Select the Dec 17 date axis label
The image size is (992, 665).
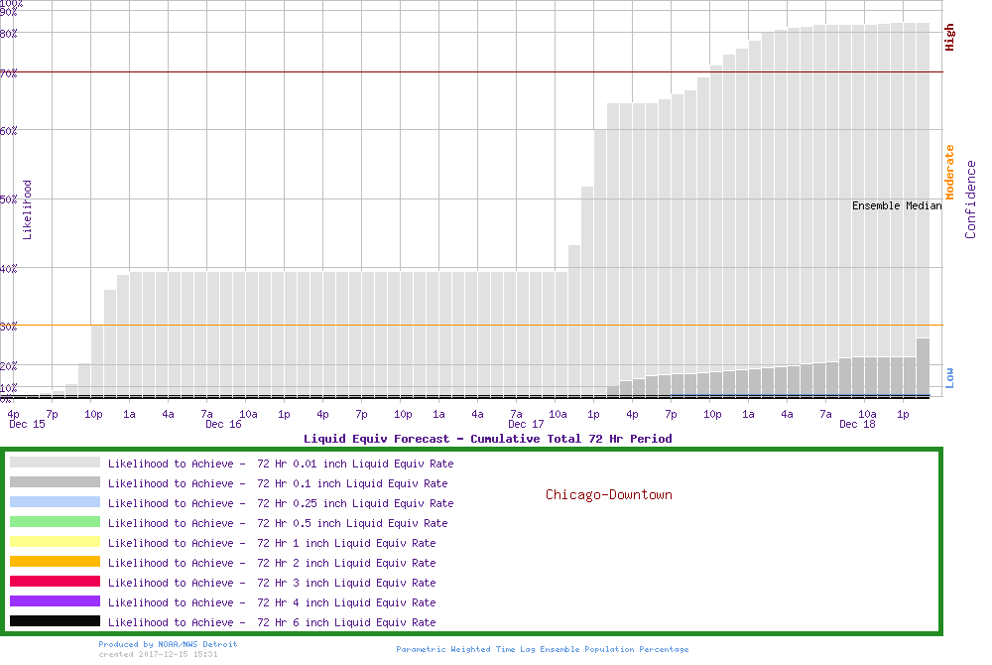[526, 424]
